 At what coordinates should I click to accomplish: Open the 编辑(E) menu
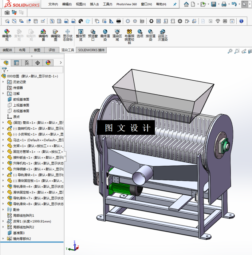tap(67, 4)
